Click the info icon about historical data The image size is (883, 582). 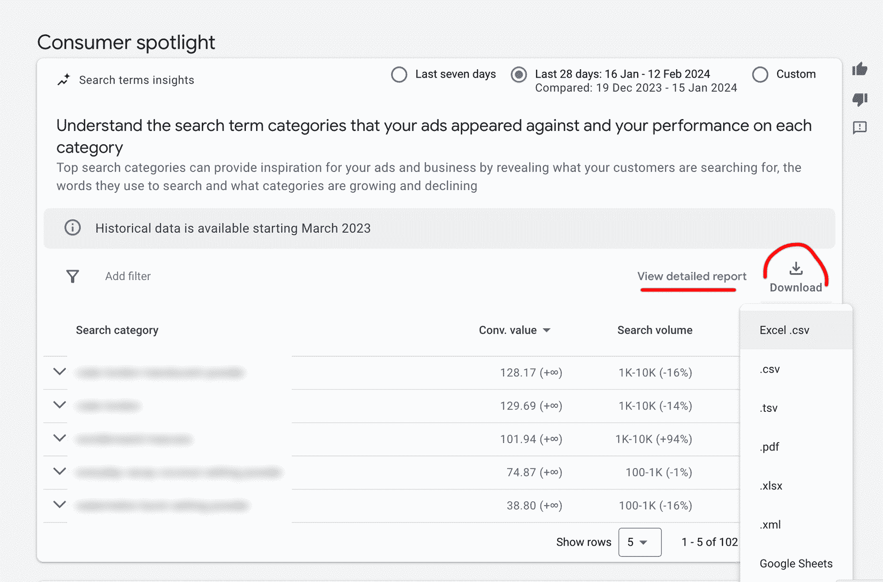click(72, 228)
